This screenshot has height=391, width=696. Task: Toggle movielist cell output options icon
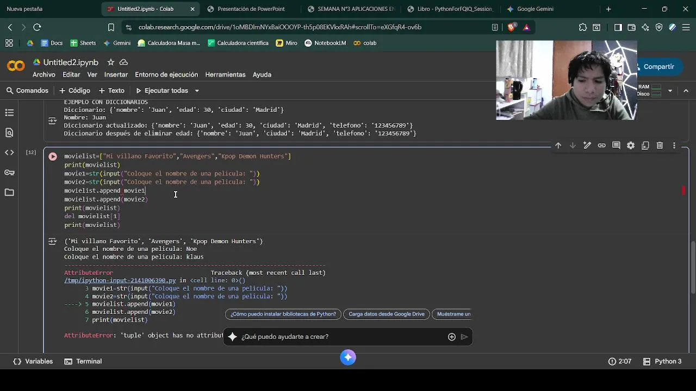coord(52,241)
